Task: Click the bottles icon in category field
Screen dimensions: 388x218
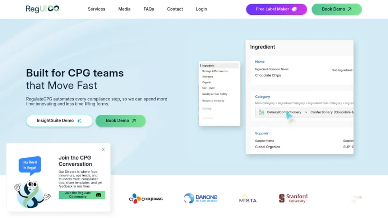Action: [x=261, y=112]
